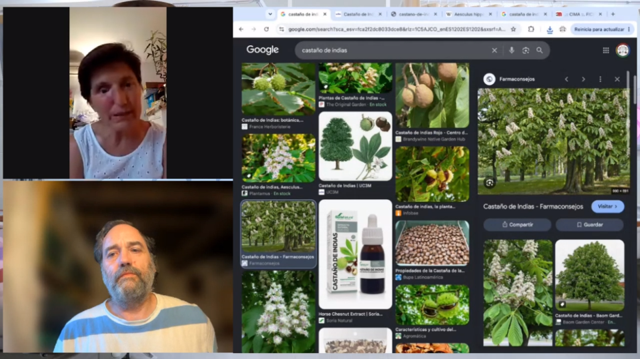Open the site info icon beside the URL
The image size is (640, 359).
coord(281,29)
